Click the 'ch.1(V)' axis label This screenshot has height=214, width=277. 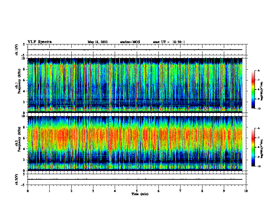pyautogui.click(x=17, y=50)
